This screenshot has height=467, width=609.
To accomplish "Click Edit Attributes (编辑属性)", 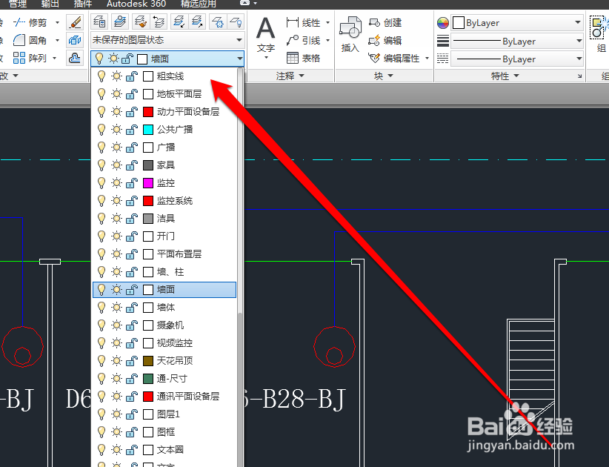I will point(394,59).
